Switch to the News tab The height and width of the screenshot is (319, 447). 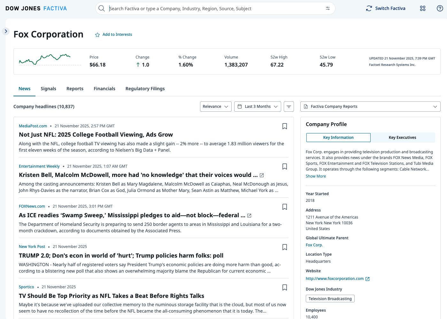click(24, 89)
